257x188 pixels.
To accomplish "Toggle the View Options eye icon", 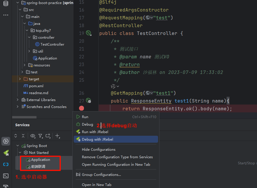I will click(x=33, y=136).
